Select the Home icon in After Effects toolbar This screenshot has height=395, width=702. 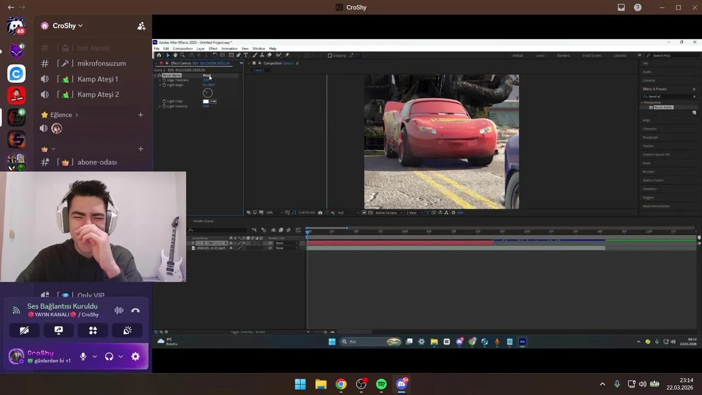(159, 55)
